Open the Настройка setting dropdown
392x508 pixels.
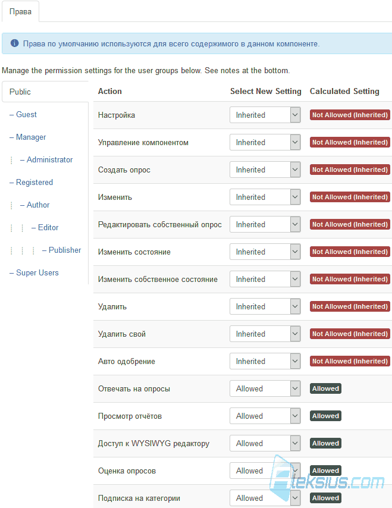(265, 115)
